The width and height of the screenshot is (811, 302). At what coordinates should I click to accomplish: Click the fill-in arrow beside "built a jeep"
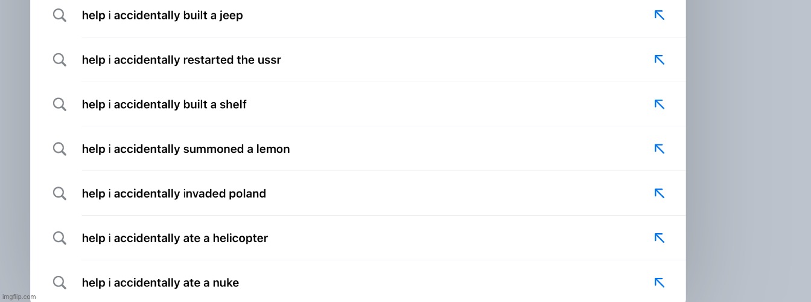(x=659, y=15)
